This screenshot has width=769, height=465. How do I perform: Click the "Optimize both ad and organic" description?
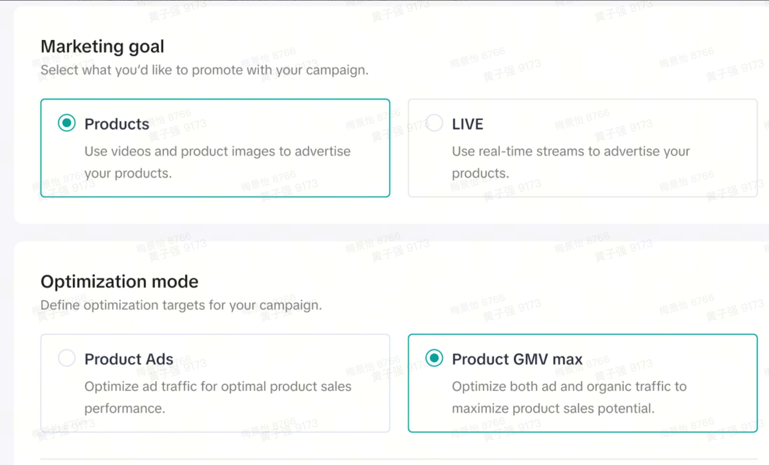(569, 386)
